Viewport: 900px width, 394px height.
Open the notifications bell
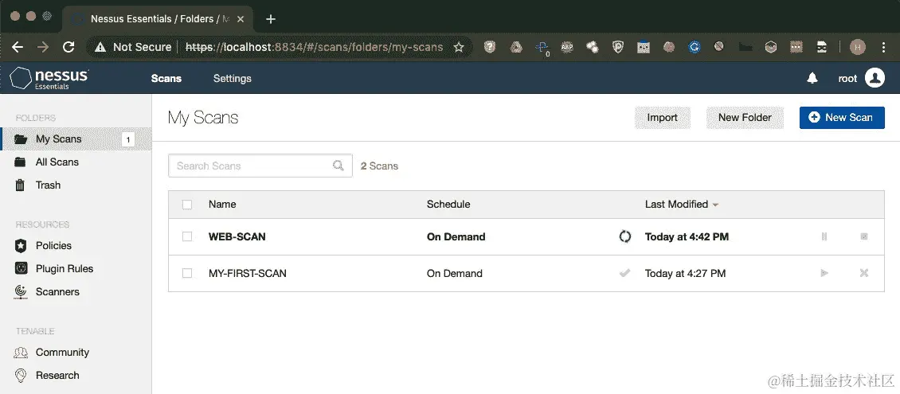tap(812, 79)
